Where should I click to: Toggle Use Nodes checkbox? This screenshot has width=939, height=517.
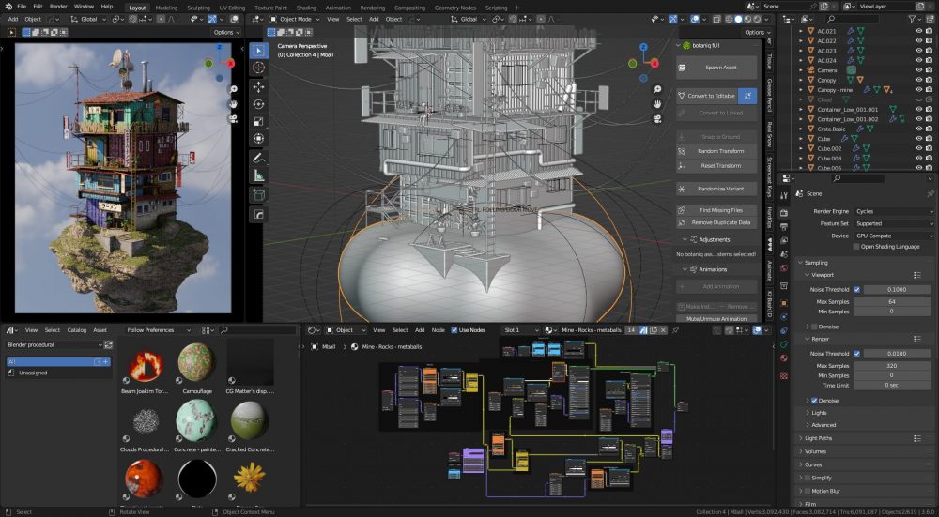454,330
